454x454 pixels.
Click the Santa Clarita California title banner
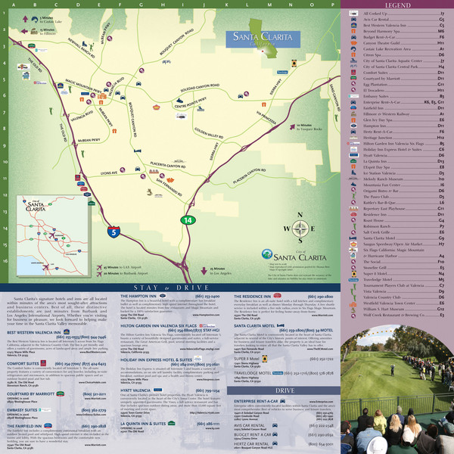(263, 39)
